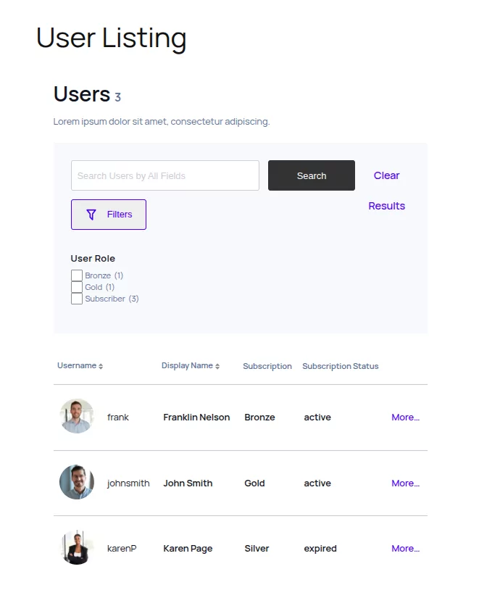Sort by Display Name arrow icon
Viewport: 479px width, 598px height.
[x=217, y=366]
